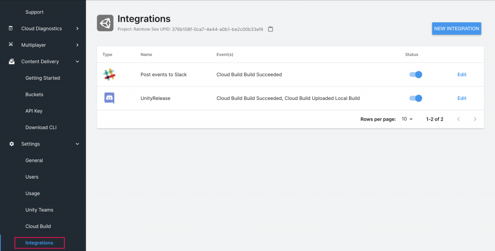Toggle off the UnityRelease integration status
The height and width of the screenshot is (251, 495).
pos(416,98)
